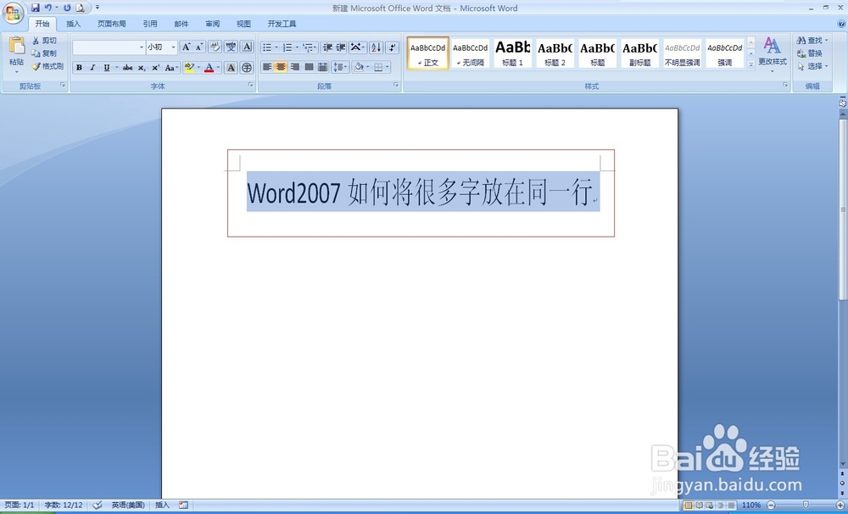Image resolution: width=848 pixels, height=514 pixels.
Task: Toggle subscript formatting
Action: tap(142, 68)
